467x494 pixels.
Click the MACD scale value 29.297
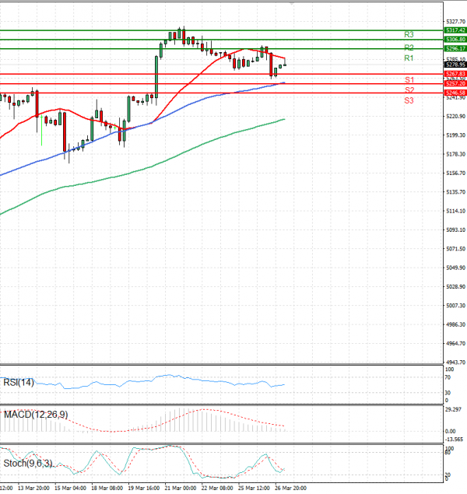[453, 409]
